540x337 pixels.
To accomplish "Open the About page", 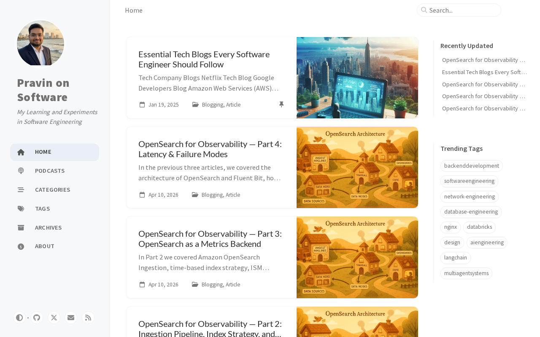I will [x=54, y=246].
